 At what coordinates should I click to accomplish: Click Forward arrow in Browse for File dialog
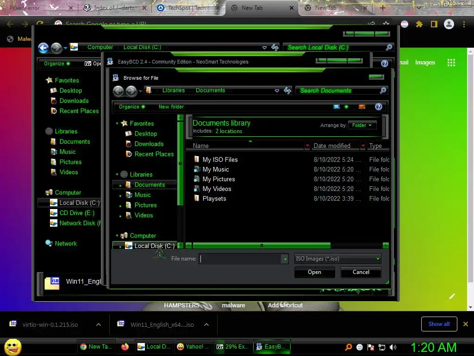(x=131, y=90)
